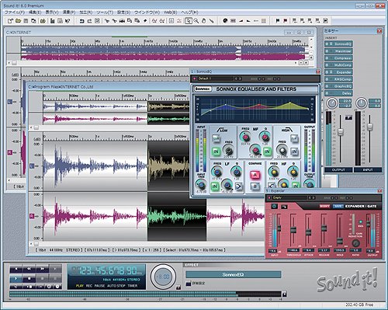Activate the arrow pointer selection tool
The height and width of the screenshot is (310, 388).
(189, 21)
